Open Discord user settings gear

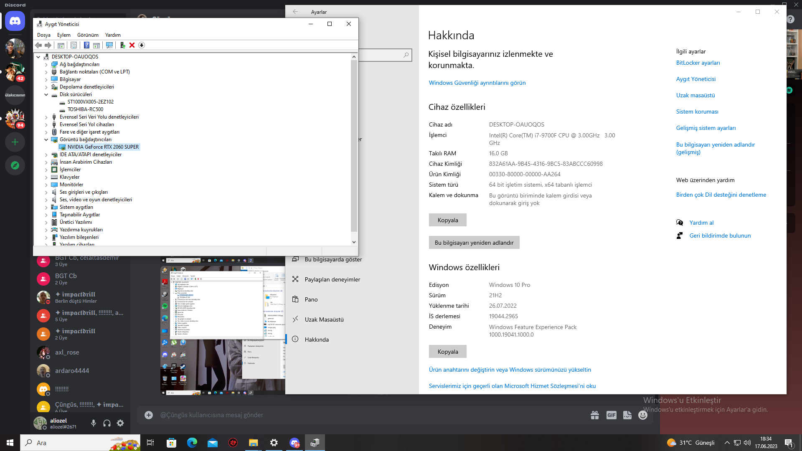(120, 423)
